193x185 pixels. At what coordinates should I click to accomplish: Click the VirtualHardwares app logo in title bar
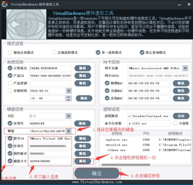5,4
